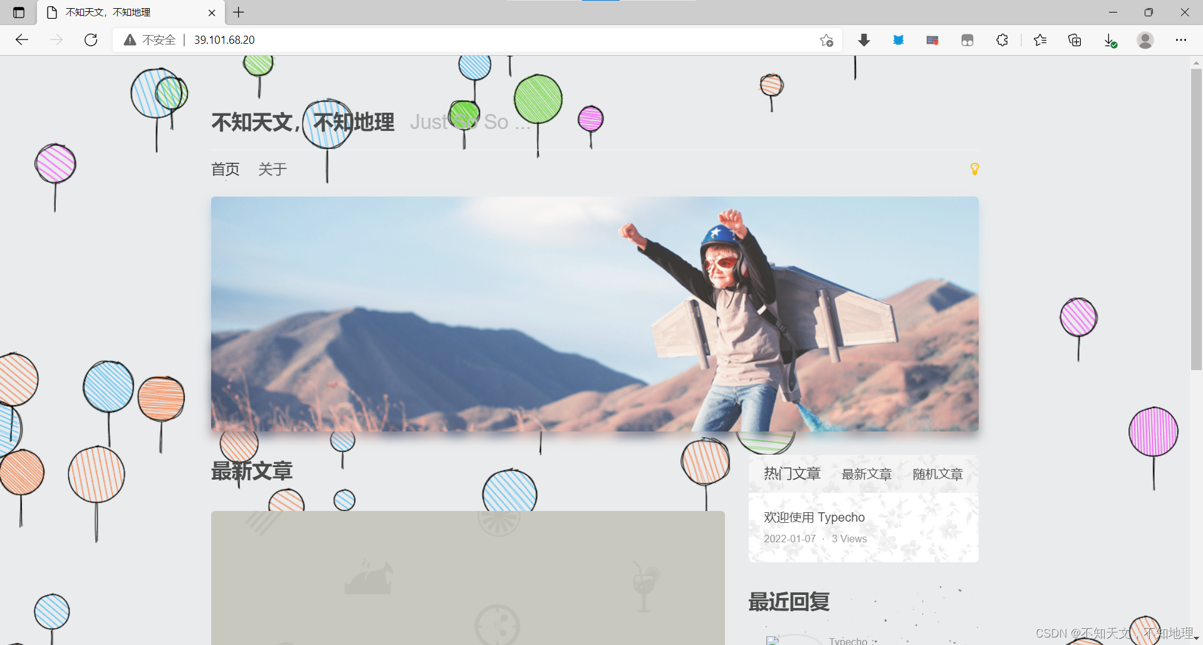Click the back navigation arrow

(x=22, y=39)
